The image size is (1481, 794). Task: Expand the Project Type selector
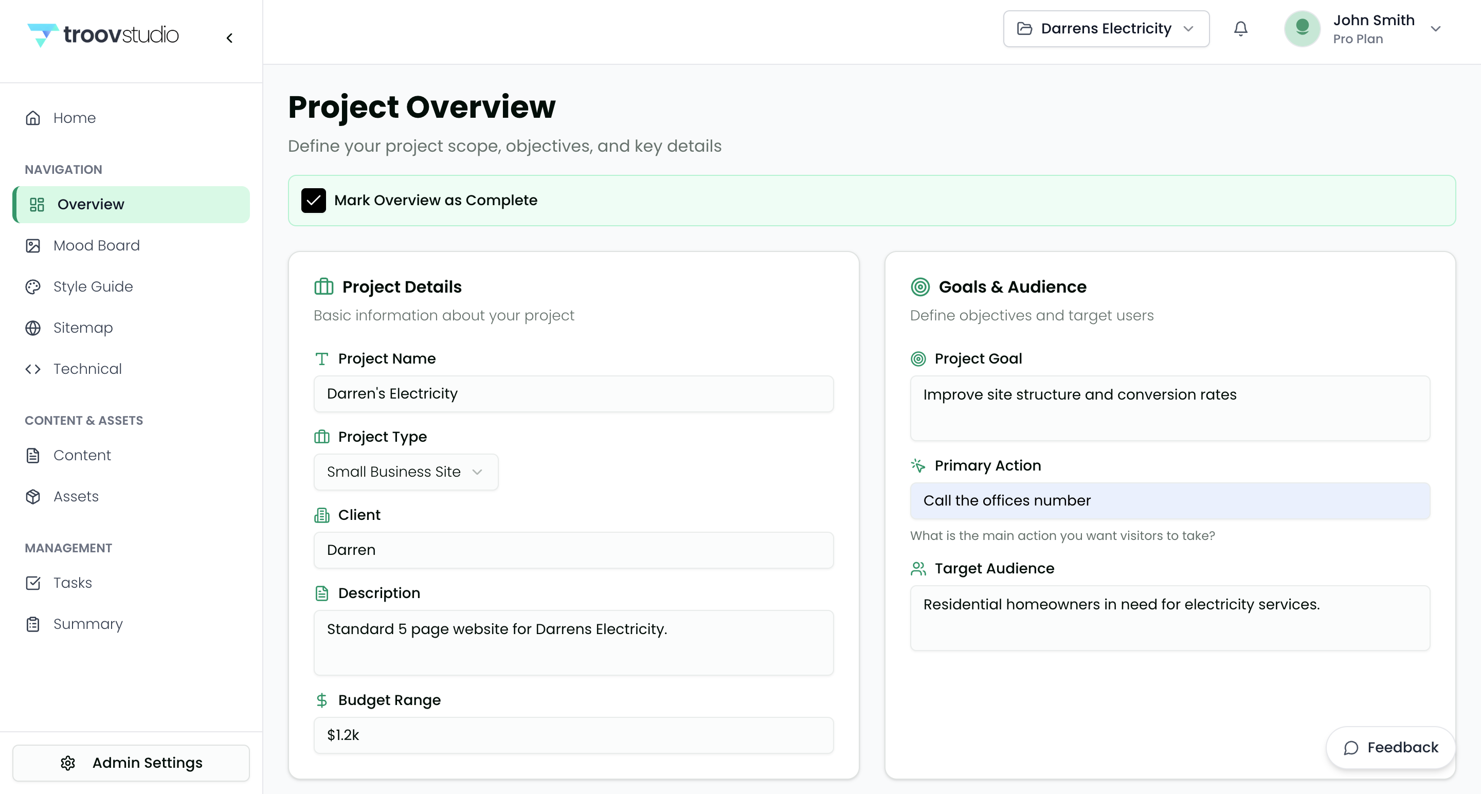point(405,472)
